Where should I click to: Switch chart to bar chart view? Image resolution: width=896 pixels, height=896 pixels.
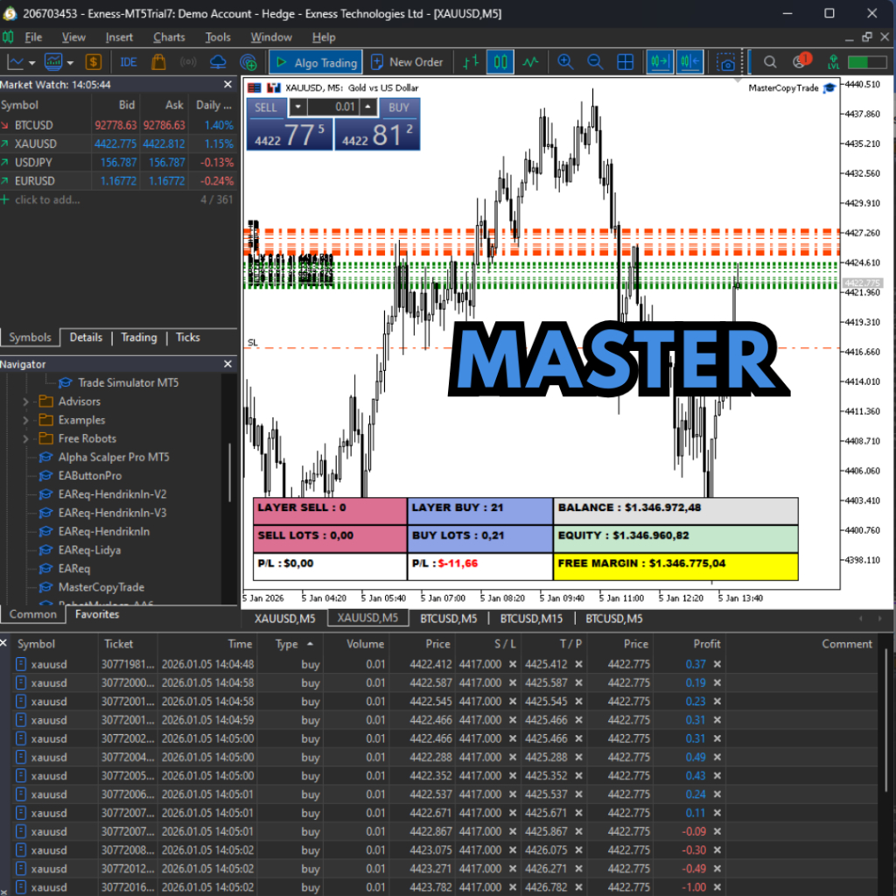point(471,62)
